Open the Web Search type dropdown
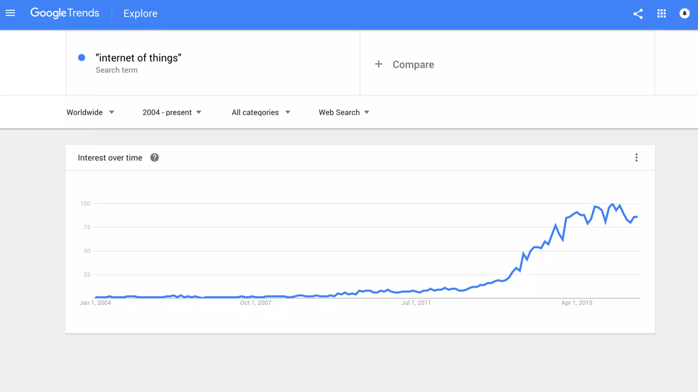Image resolution: width=698 pixels, height=392 pixels. [344, 112]
